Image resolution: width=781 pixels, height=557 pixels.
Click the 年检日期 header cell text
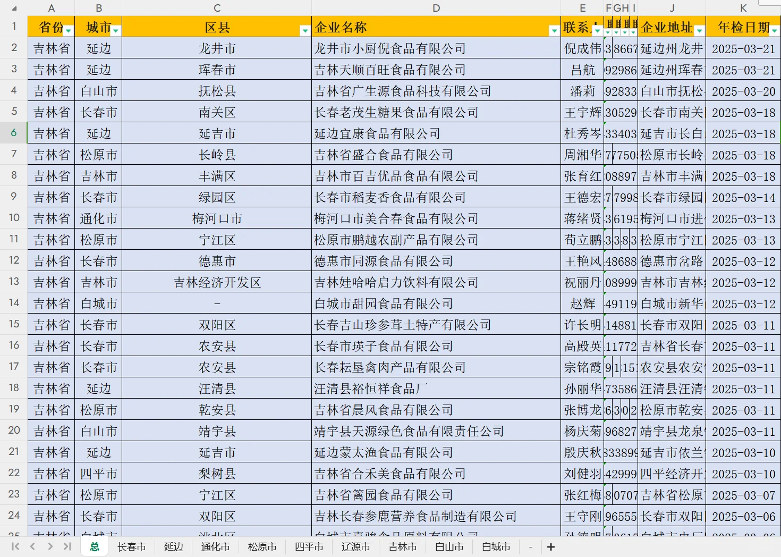coord(743,27)
